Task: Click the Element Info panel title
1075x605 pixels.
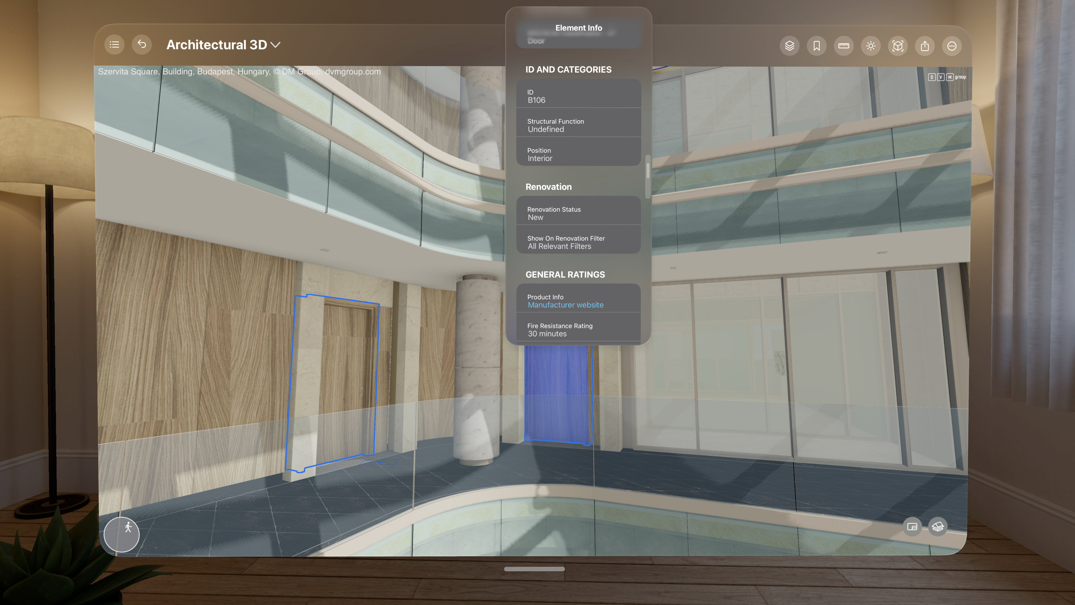Action: click(578, 27)
